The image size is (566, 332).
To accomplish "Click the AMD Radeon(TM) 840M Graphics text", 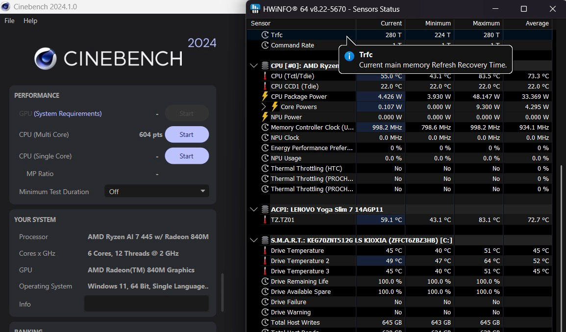I will click(141, 270).
